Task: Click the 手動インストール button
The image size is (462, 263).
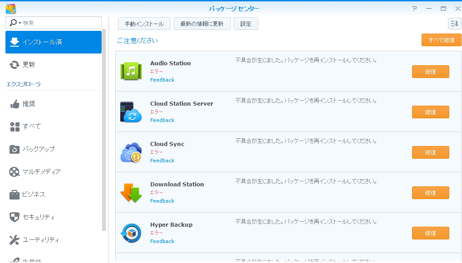Action: pyautogui.click(x=144, y=24)
